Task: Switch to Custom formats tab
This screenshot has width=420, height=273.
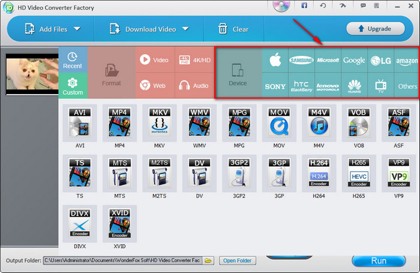Action: coord(73,86)
